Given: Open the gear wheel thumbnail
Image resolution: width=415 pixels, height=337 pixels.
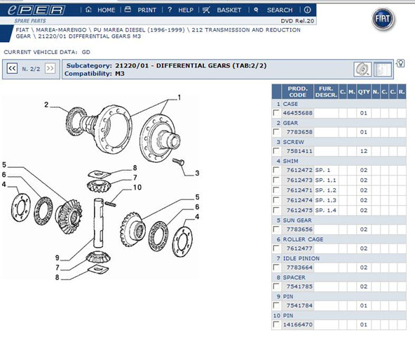Looking at the screenshot, I should click(362, 70).
